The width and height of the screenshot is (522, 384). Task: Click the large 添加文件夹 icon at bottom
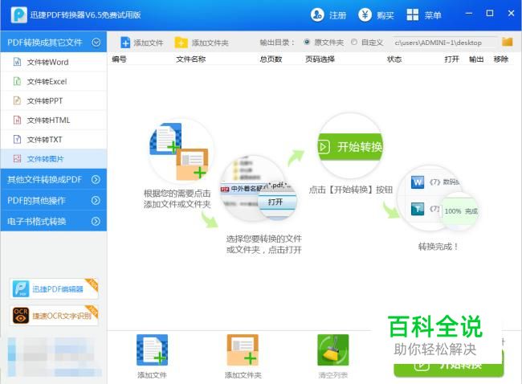243,350
